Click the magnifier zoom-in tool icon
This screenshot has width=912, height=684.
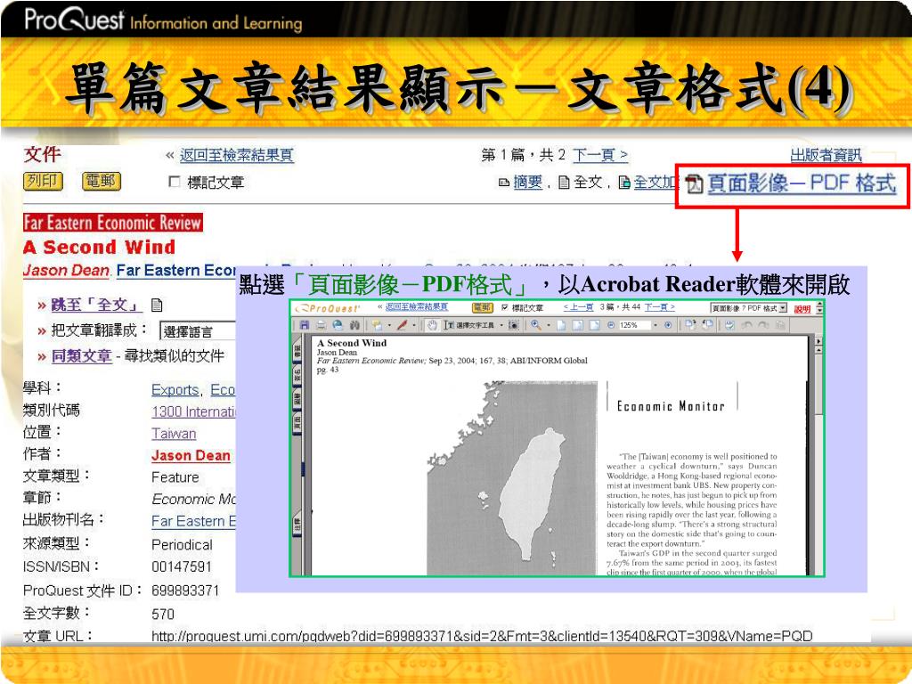pyautogui.click(x=535, y=325)
